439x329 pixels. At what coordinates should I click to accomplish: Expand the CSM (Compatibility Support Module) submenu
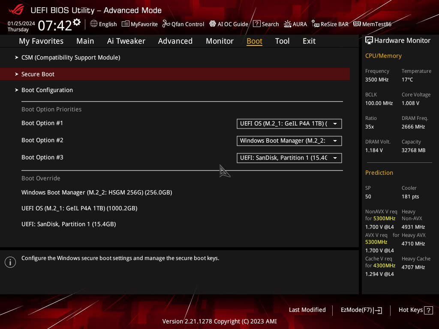(70, 57)
